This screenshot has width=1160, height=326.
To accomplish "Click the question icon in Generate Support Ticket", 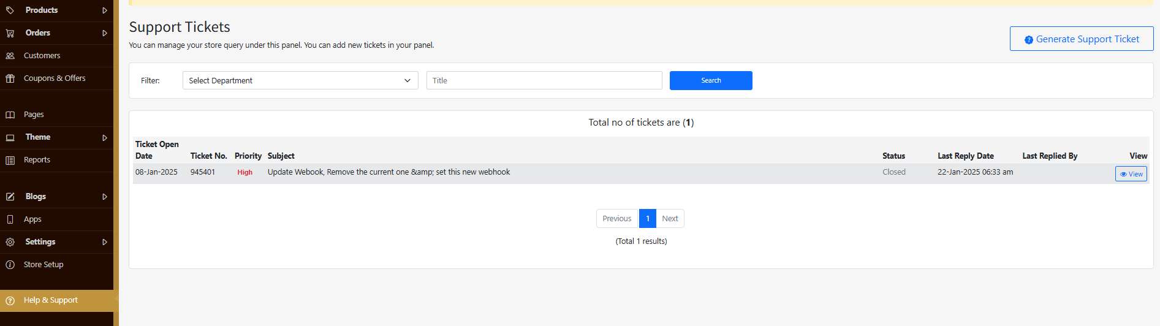I will click(x=1029, y=40).
